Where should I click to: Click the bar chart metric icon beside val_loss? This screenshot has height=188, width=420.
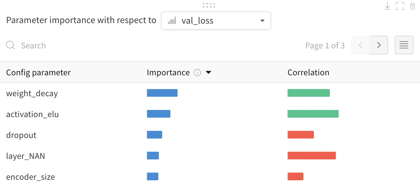click(x=172, y=20)
